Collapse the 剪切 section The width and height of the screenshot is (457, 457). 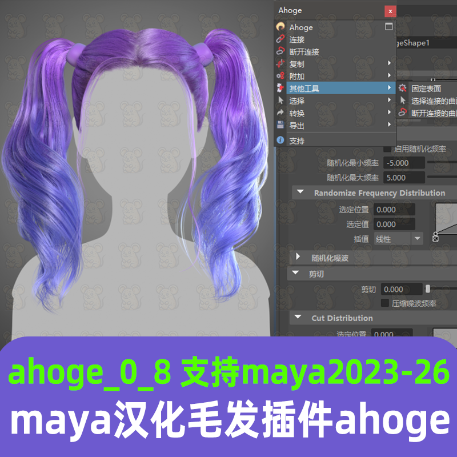pyautogui.click(x=295, y=273)
